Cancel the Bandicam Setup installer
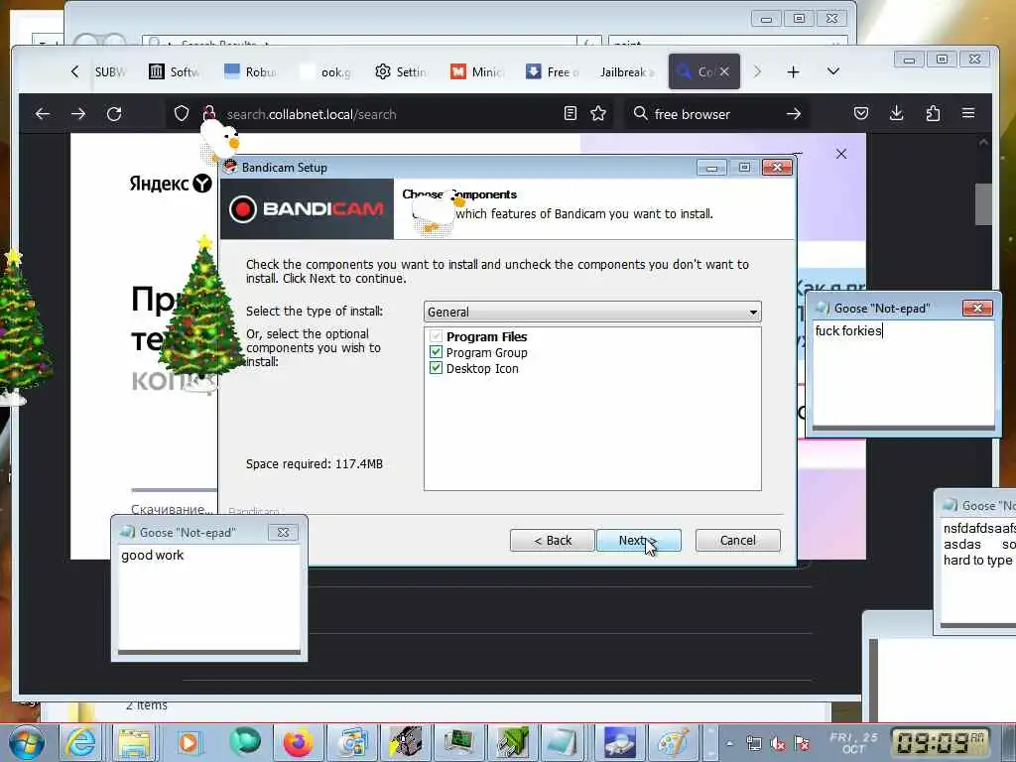The width and height of the screenshot is (1016, 762). click(x=737, y=541)
